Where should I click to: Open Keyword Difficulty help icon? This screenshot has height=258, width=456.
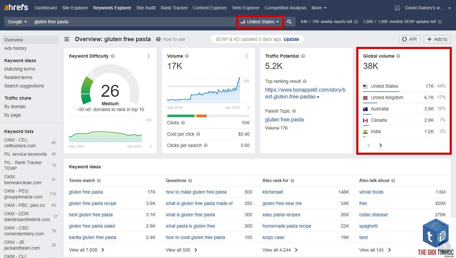point(113,56)
